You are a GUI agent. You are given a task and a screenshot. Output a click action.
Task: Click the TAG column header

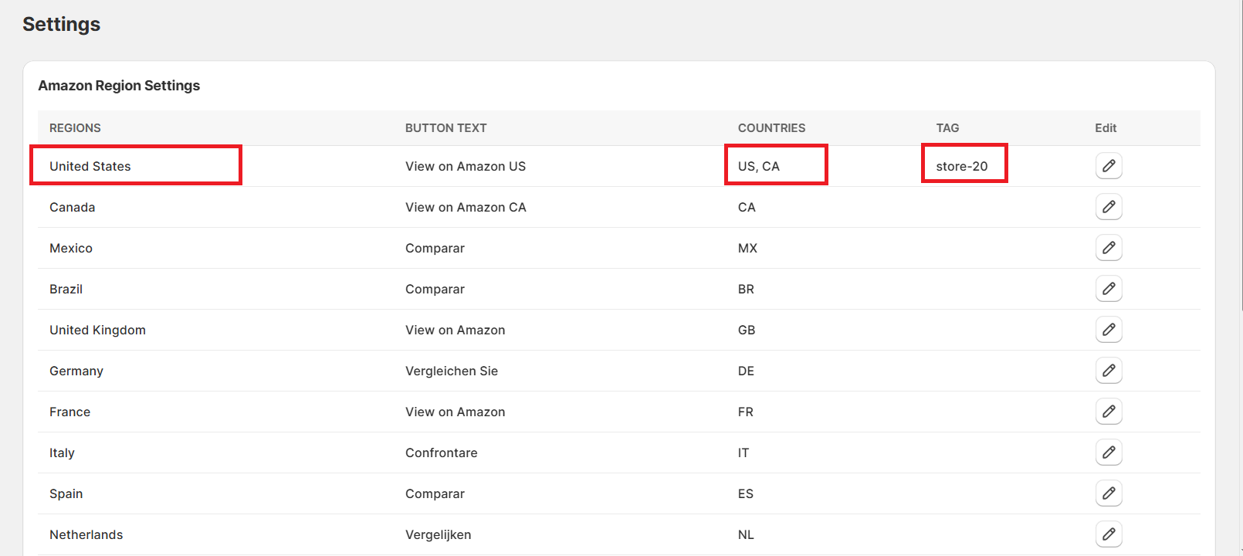coord(947,128)
